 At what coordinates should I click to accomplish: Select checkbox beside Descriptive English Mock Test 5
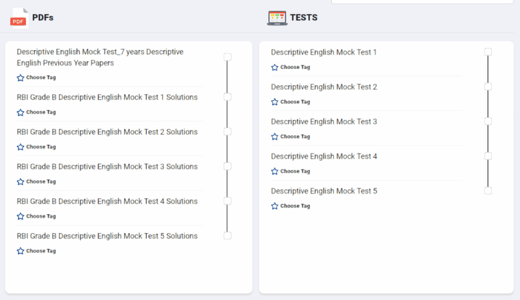coord(488,191)
